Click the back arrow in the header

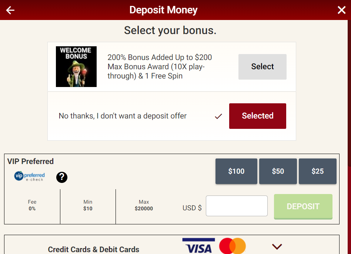tap(10, 10)
